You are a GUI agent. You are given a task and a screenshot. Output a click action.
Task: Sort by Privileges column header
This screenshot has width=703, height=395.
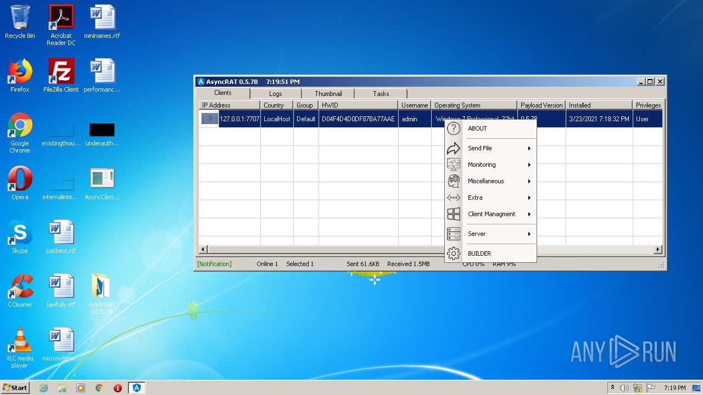coord(648,105)
